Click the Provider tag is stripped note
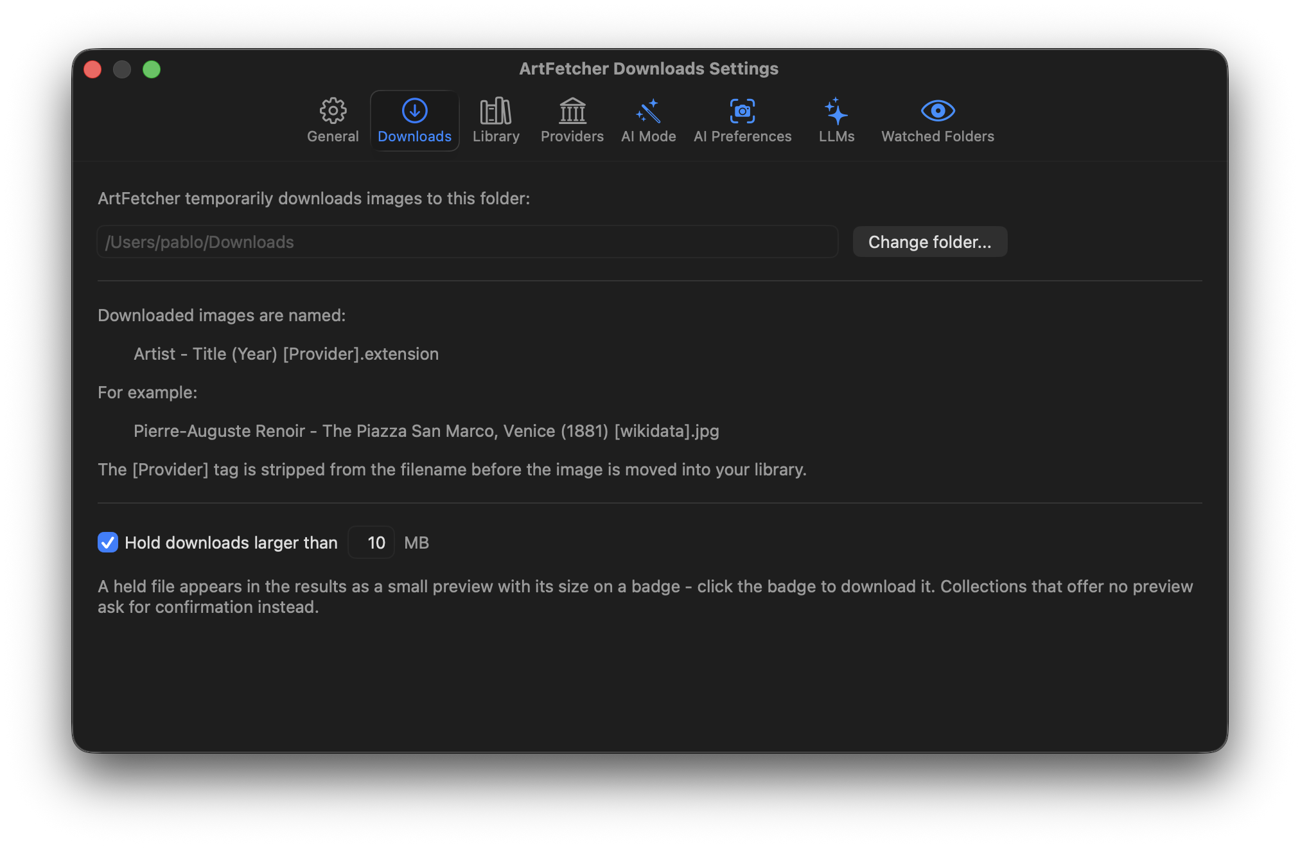The width and height of the screenshot is (1300, 848). point(452,470)
